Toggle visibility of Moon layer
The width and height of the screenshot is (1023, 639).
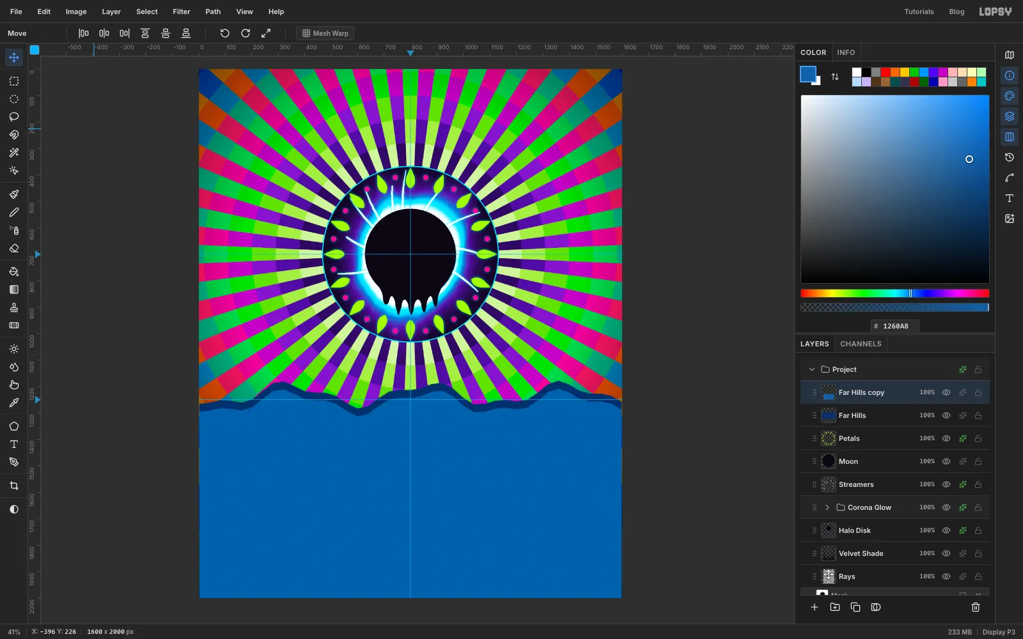point(946,461)
